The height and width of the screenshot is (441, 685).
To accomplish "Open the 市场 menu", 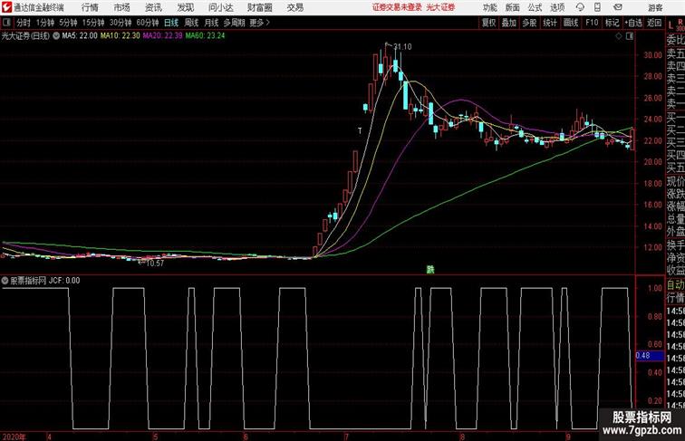I will [x=121, y=7].
